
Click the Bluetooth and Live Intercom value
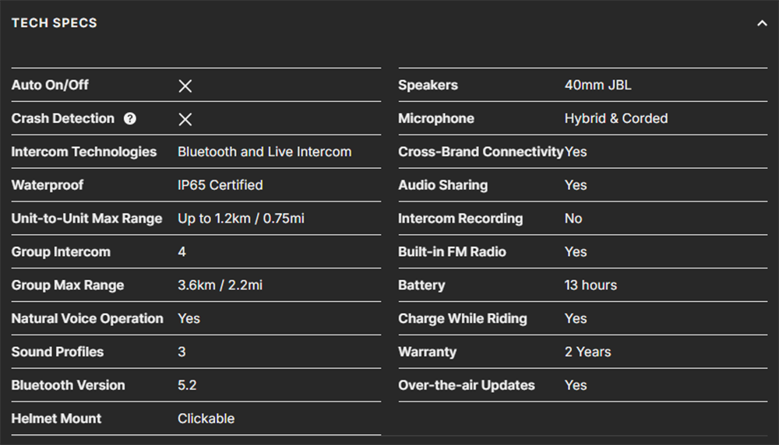[x=264, y=151]
